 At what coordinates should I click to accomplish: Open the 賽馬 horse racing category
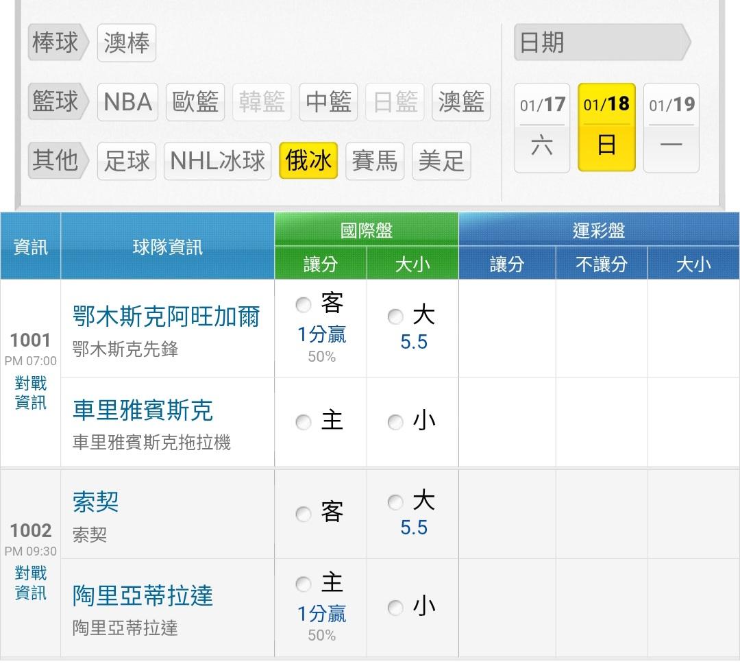374,161
